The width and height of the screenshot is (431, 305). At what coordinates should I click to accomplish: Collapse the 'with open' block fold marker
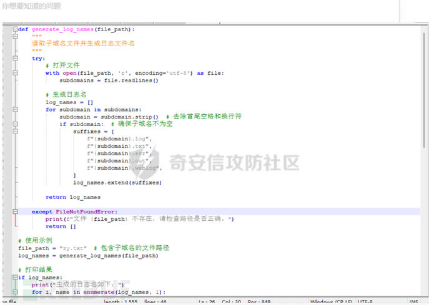point(15,73)
